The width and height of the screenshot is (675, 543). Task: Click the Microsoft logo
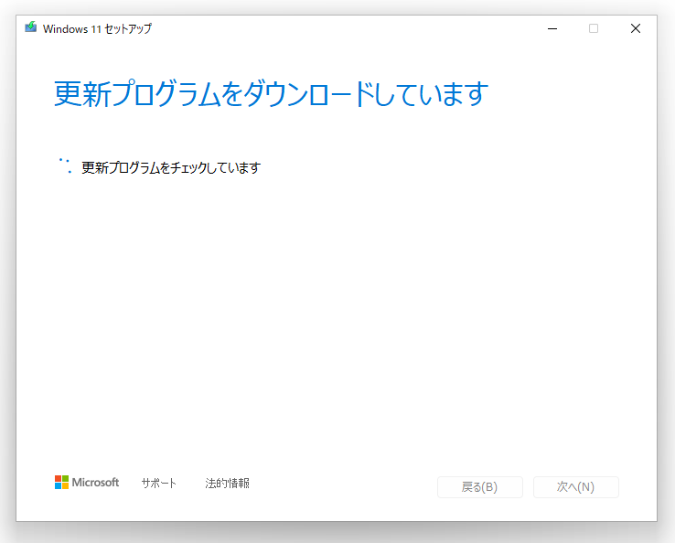[x=87, y=483]
